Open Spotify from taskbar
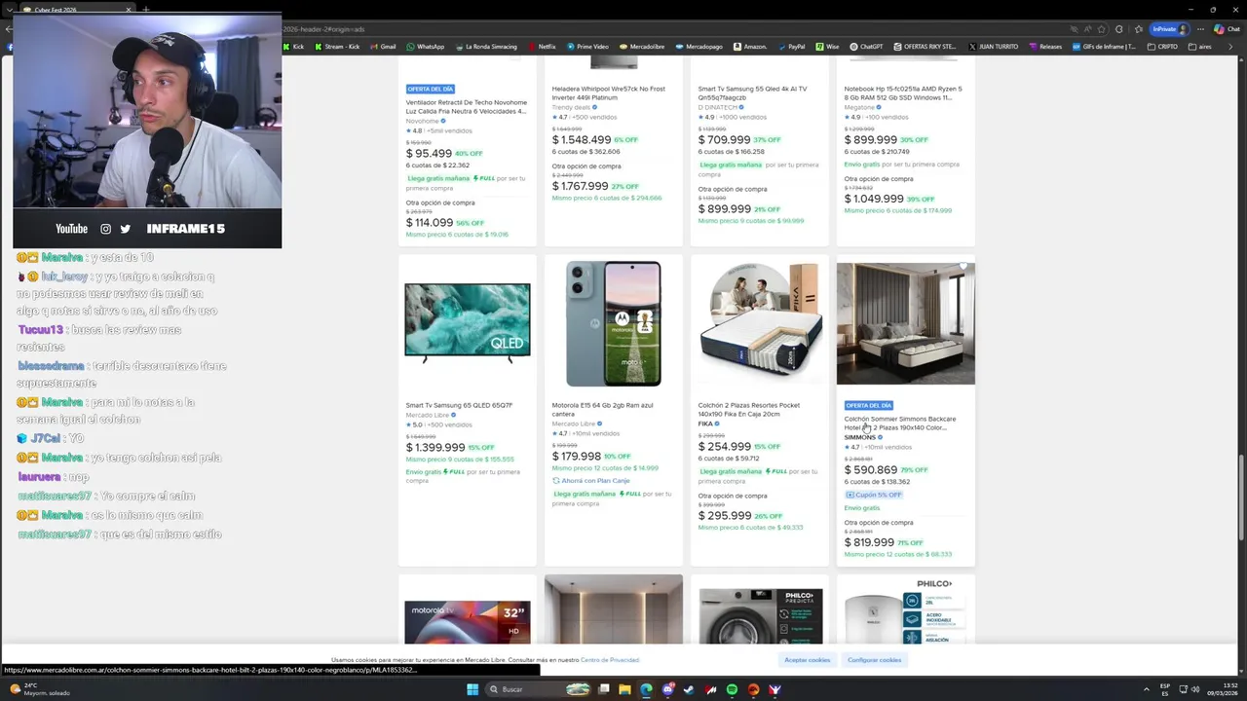This screenshot has height=701, width=1247. click(732, 689)
